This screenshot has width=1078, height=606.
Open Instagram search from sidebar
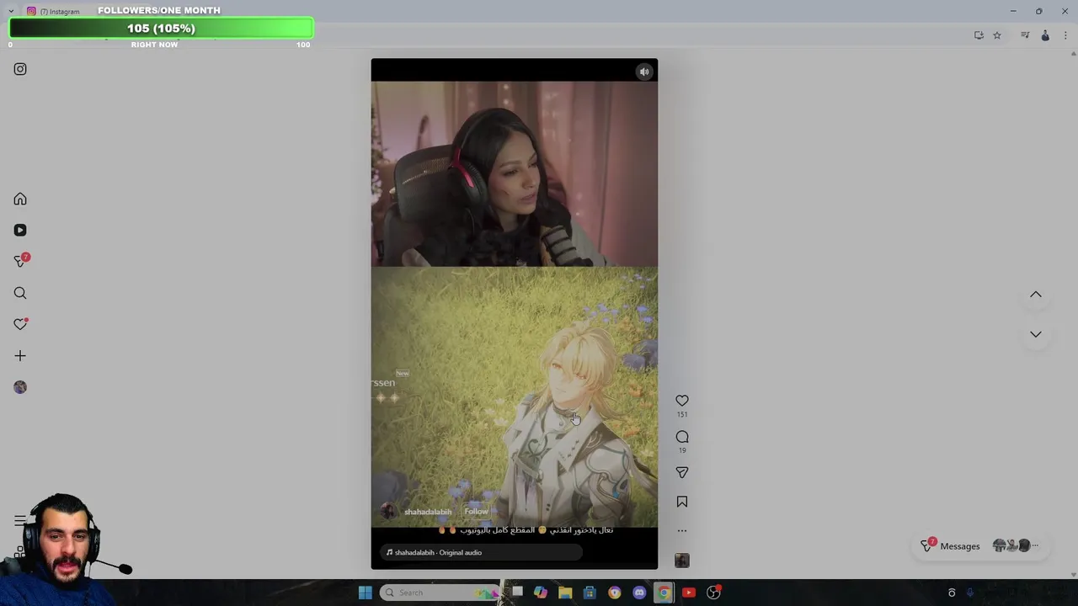(x=20, y=293)
